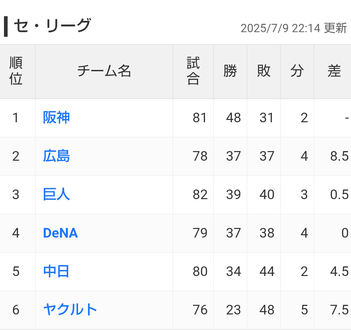This screenshot has width=351, height=331.
Task: Click the 順位 column header
Action: point(16,71)
